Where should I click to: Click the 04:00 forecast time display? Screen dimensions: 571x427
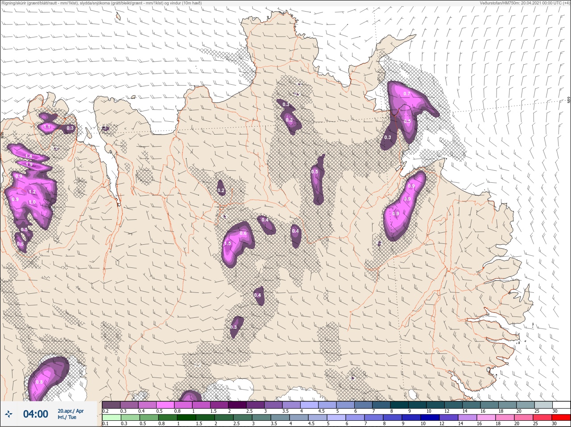point(36,415)
